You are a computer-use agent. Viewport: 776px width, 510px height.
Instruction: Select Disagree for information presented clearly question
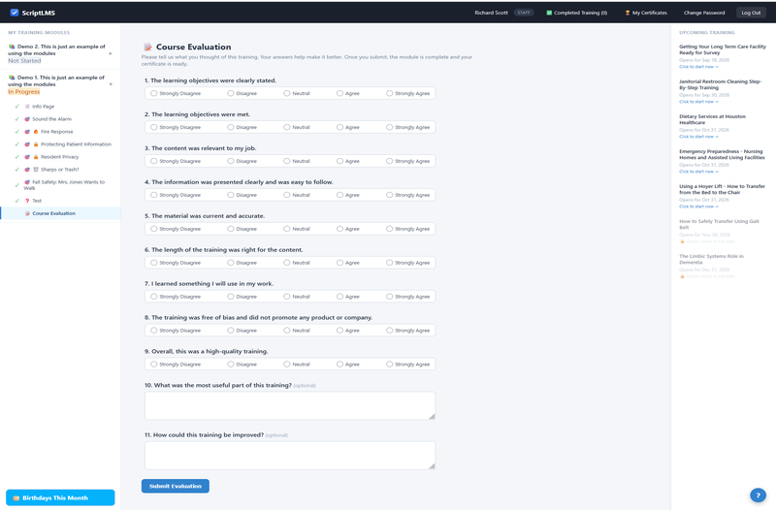point(231,195)
